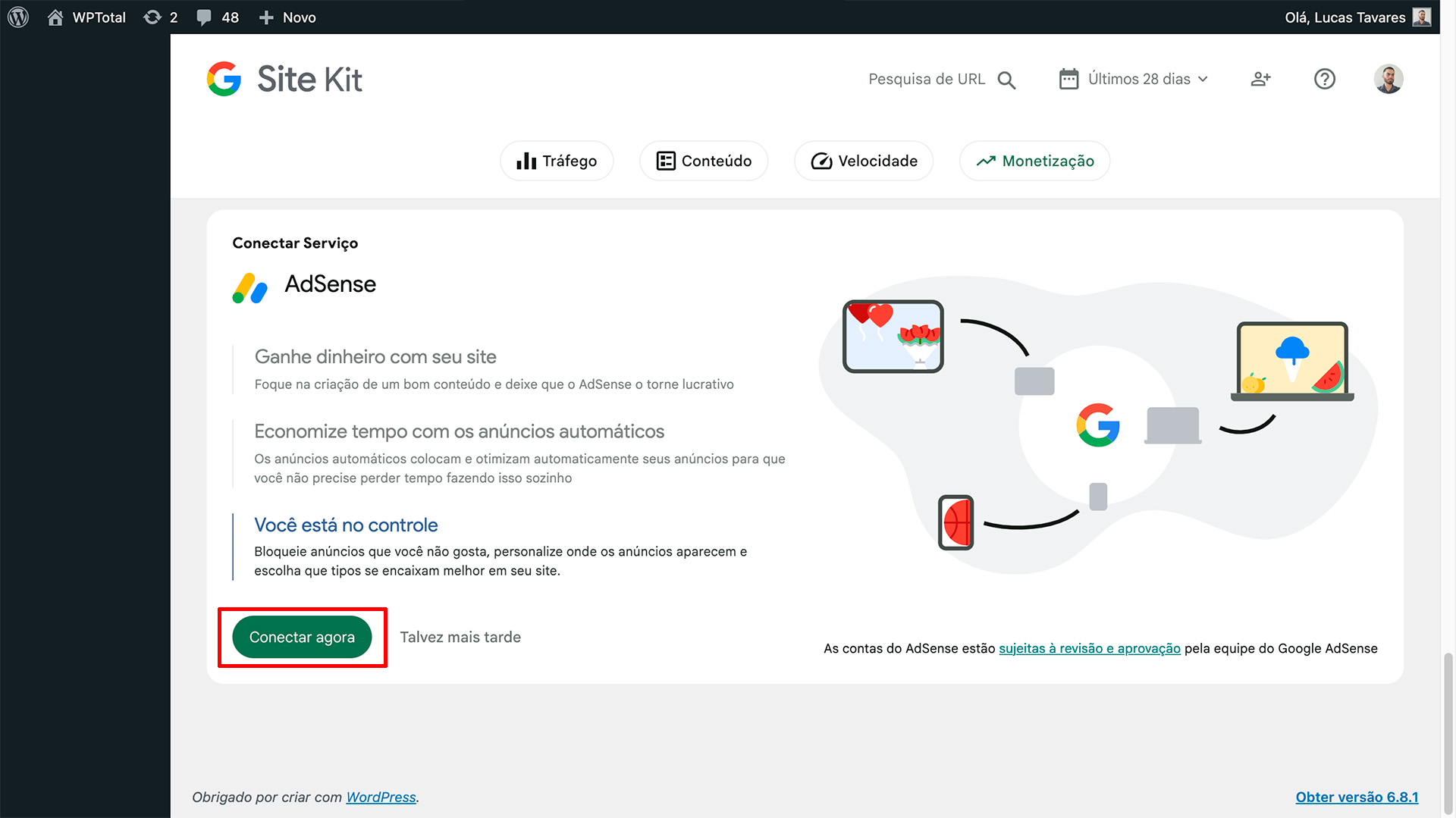Click the AdSense logo icon
Image resolution: width=1456 pixels, height=818 pixels.
click(x=249, y=288)
